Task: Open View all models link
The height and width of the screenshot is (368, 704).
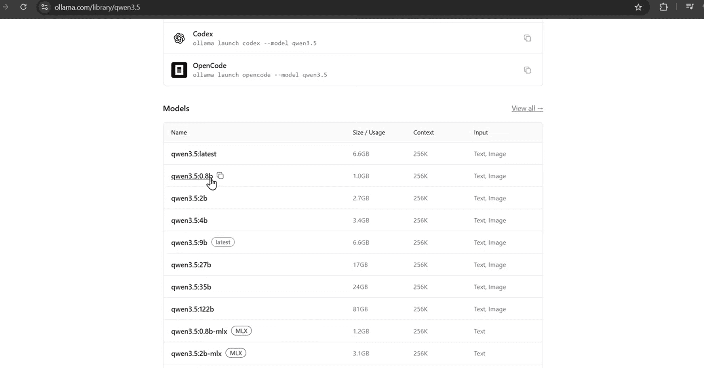Action: click(527, 108)
